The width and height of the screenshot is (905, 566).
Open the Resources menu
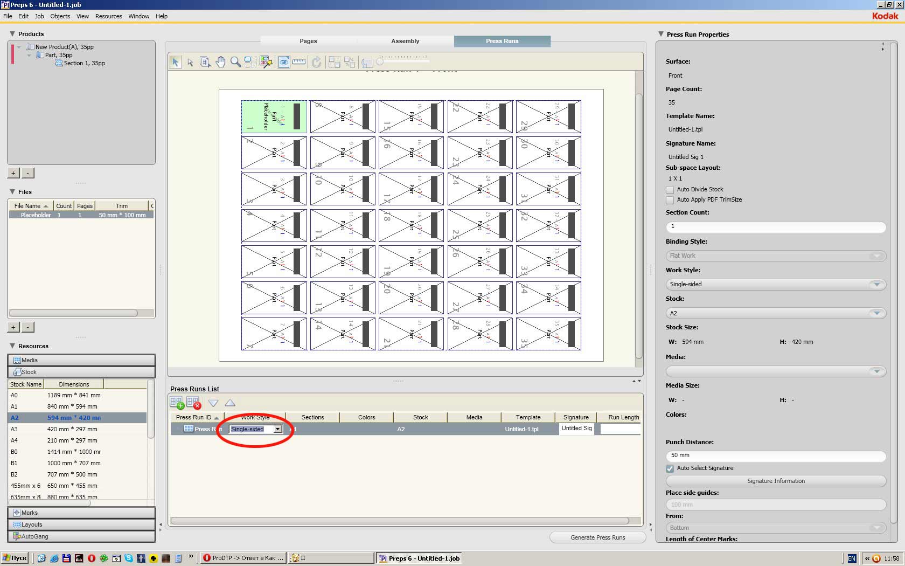tap(108, 16)
